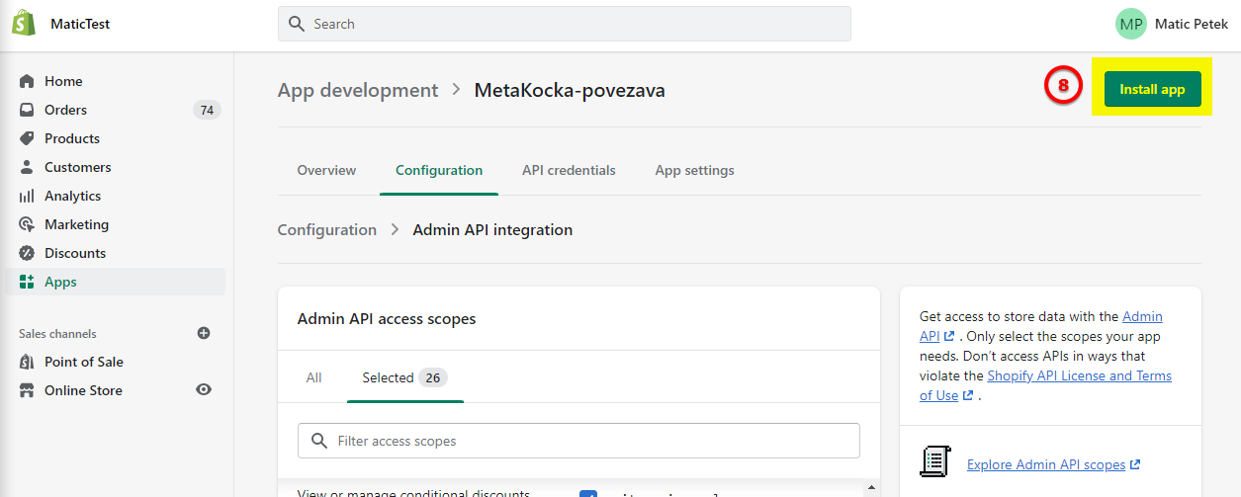Switch to App settings tab
The image size is (1241, 497).
click(x=694, y=170)
